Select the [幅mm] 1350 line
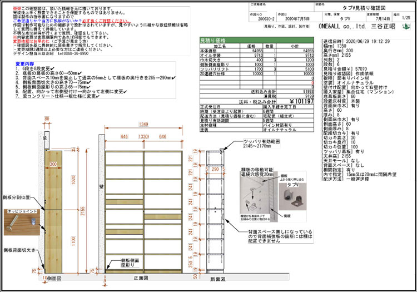This screenshot has height=292, width=417. click(334, 46)
